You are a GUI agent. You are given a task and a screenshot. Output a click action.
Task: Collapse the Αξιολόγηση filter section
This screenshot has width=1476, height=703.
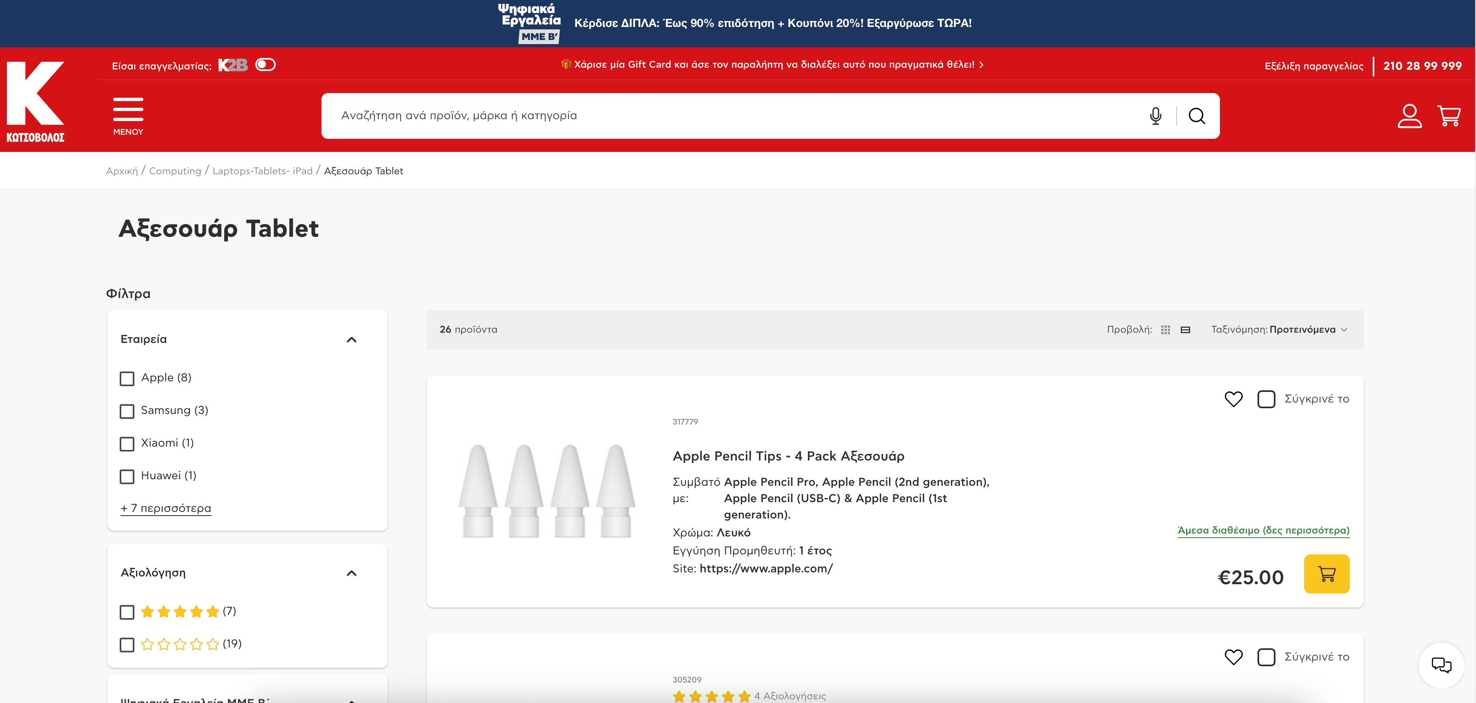point(351,573)
